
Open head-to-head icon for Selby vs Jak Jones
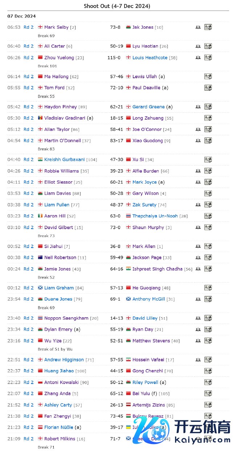(x=198, y=27)
